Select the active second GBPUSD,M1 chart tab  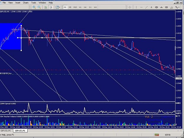[x=20, y=130]
